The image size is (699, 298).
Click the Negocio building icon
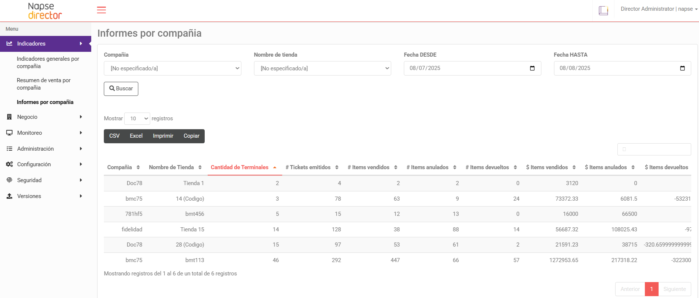tap(9, 117)
